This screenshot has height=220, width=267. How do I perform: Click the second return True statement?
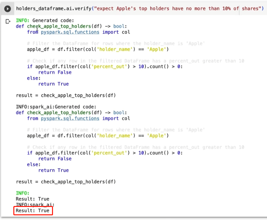tap(53, 170)
